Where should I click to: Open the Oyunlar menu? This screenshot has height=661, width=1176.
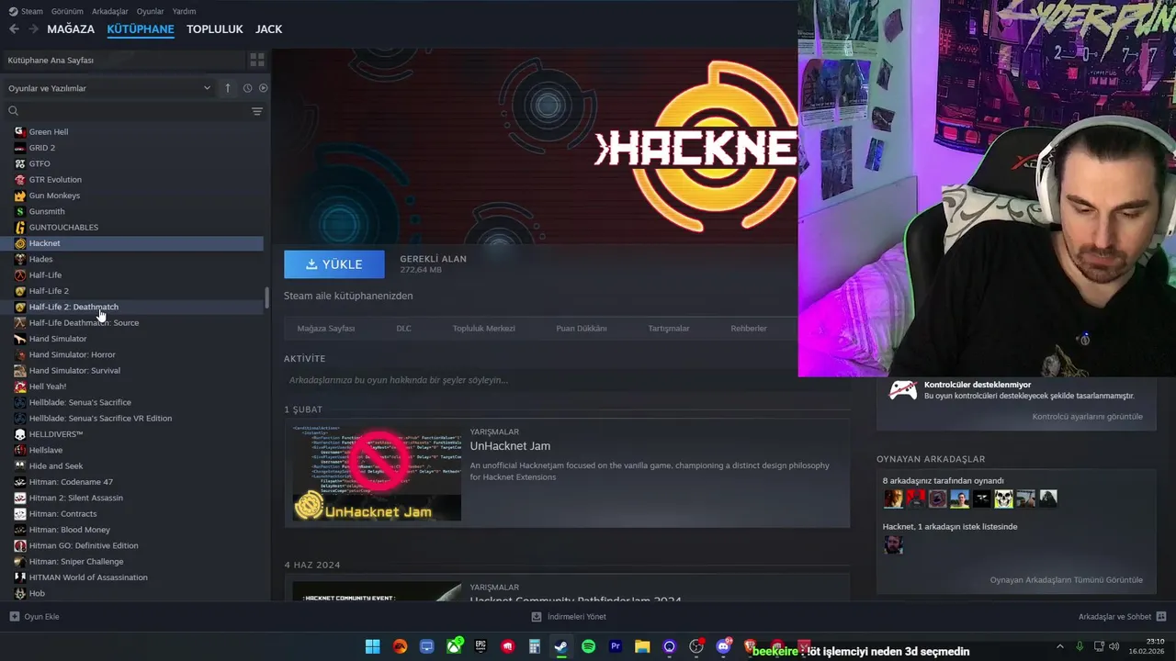150,11
